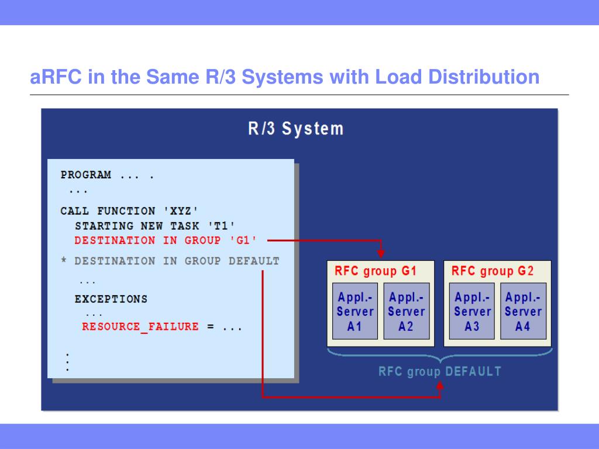
Task: Click the slide title about aRFC Load Distribution
Action: (x=285, y=77)
